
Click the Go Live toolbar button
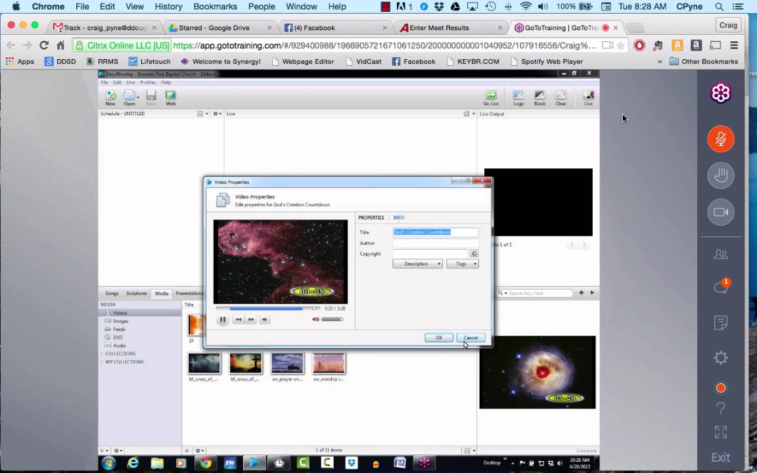pyautogui.click(x=490, y=97)
